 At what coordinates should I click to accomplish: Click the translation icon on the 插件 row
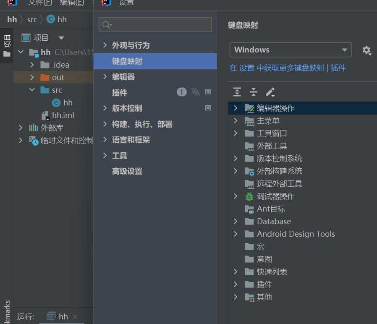click(x=195, y=92)
